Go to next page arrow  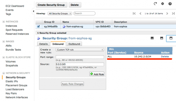point(167,13)
